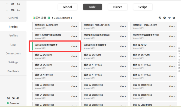The width and height of the screenshot is (181, 107).
Task: Click Check on 香港 05 BGP/CMI
Action: tap(74, 66)
